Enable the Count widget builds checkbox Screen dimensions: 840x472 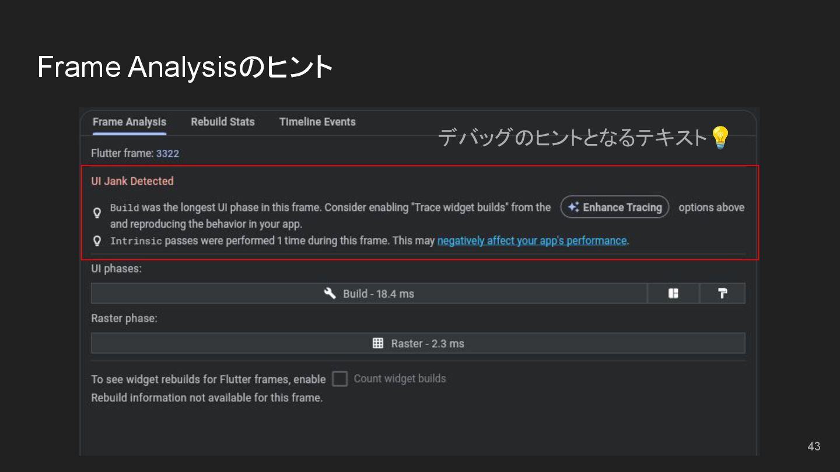[x=339, y=379]
